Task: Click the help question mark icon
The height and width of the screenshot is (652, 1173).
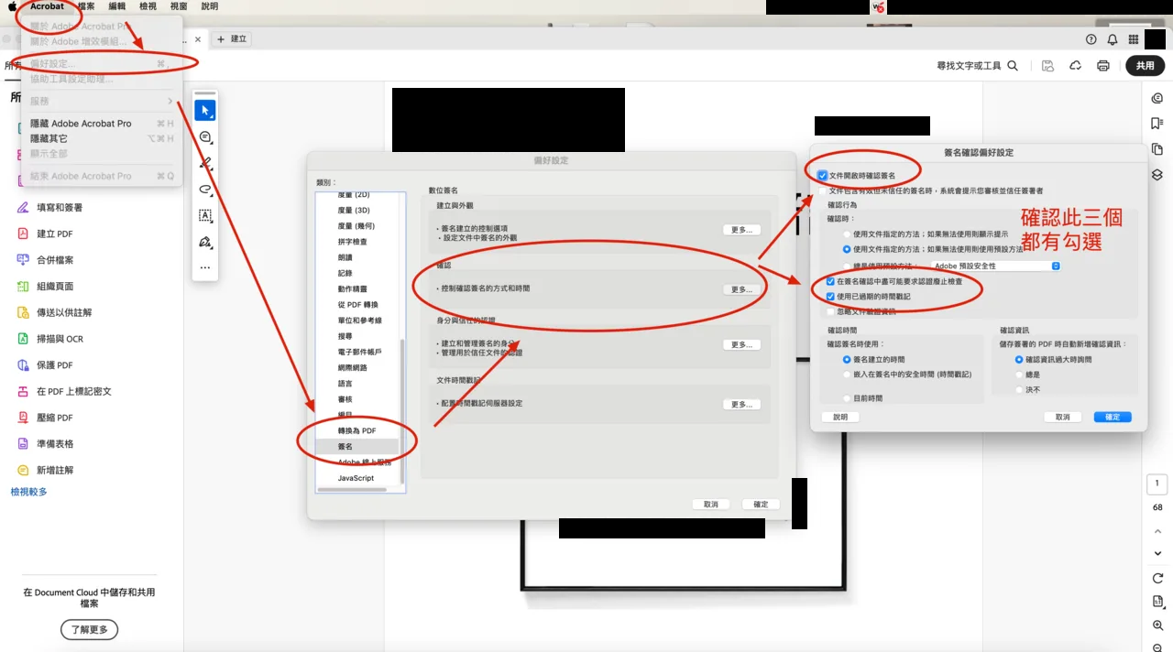Action: 1091,39
